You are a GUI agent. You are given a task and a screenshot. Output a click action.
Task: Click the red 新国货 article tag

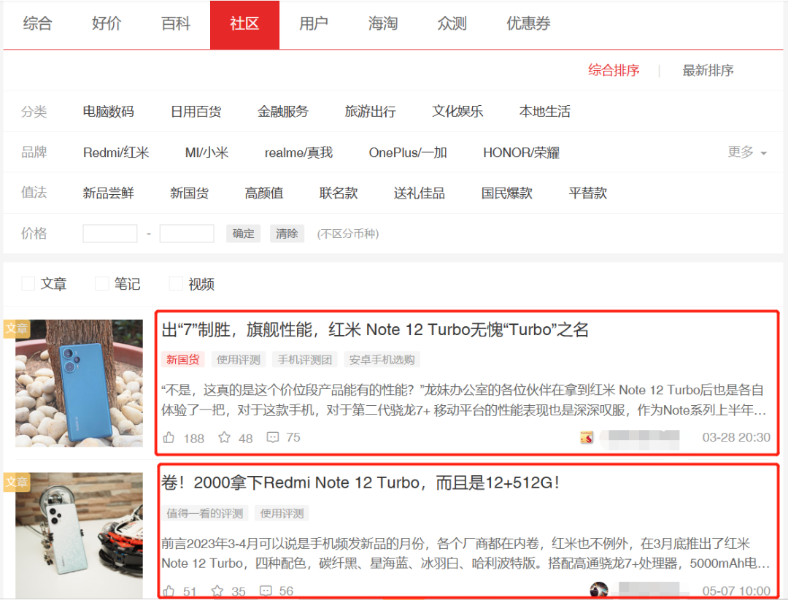[183, 360]
